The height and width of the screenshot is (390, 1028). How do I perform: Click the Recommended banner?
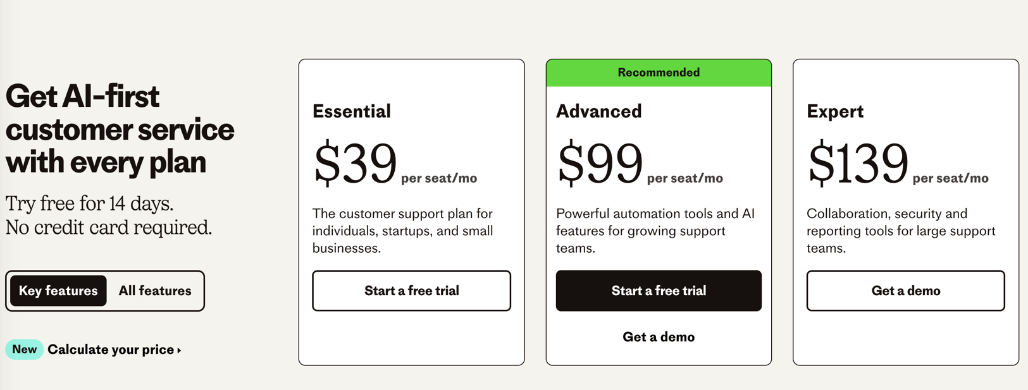(658, 72)
